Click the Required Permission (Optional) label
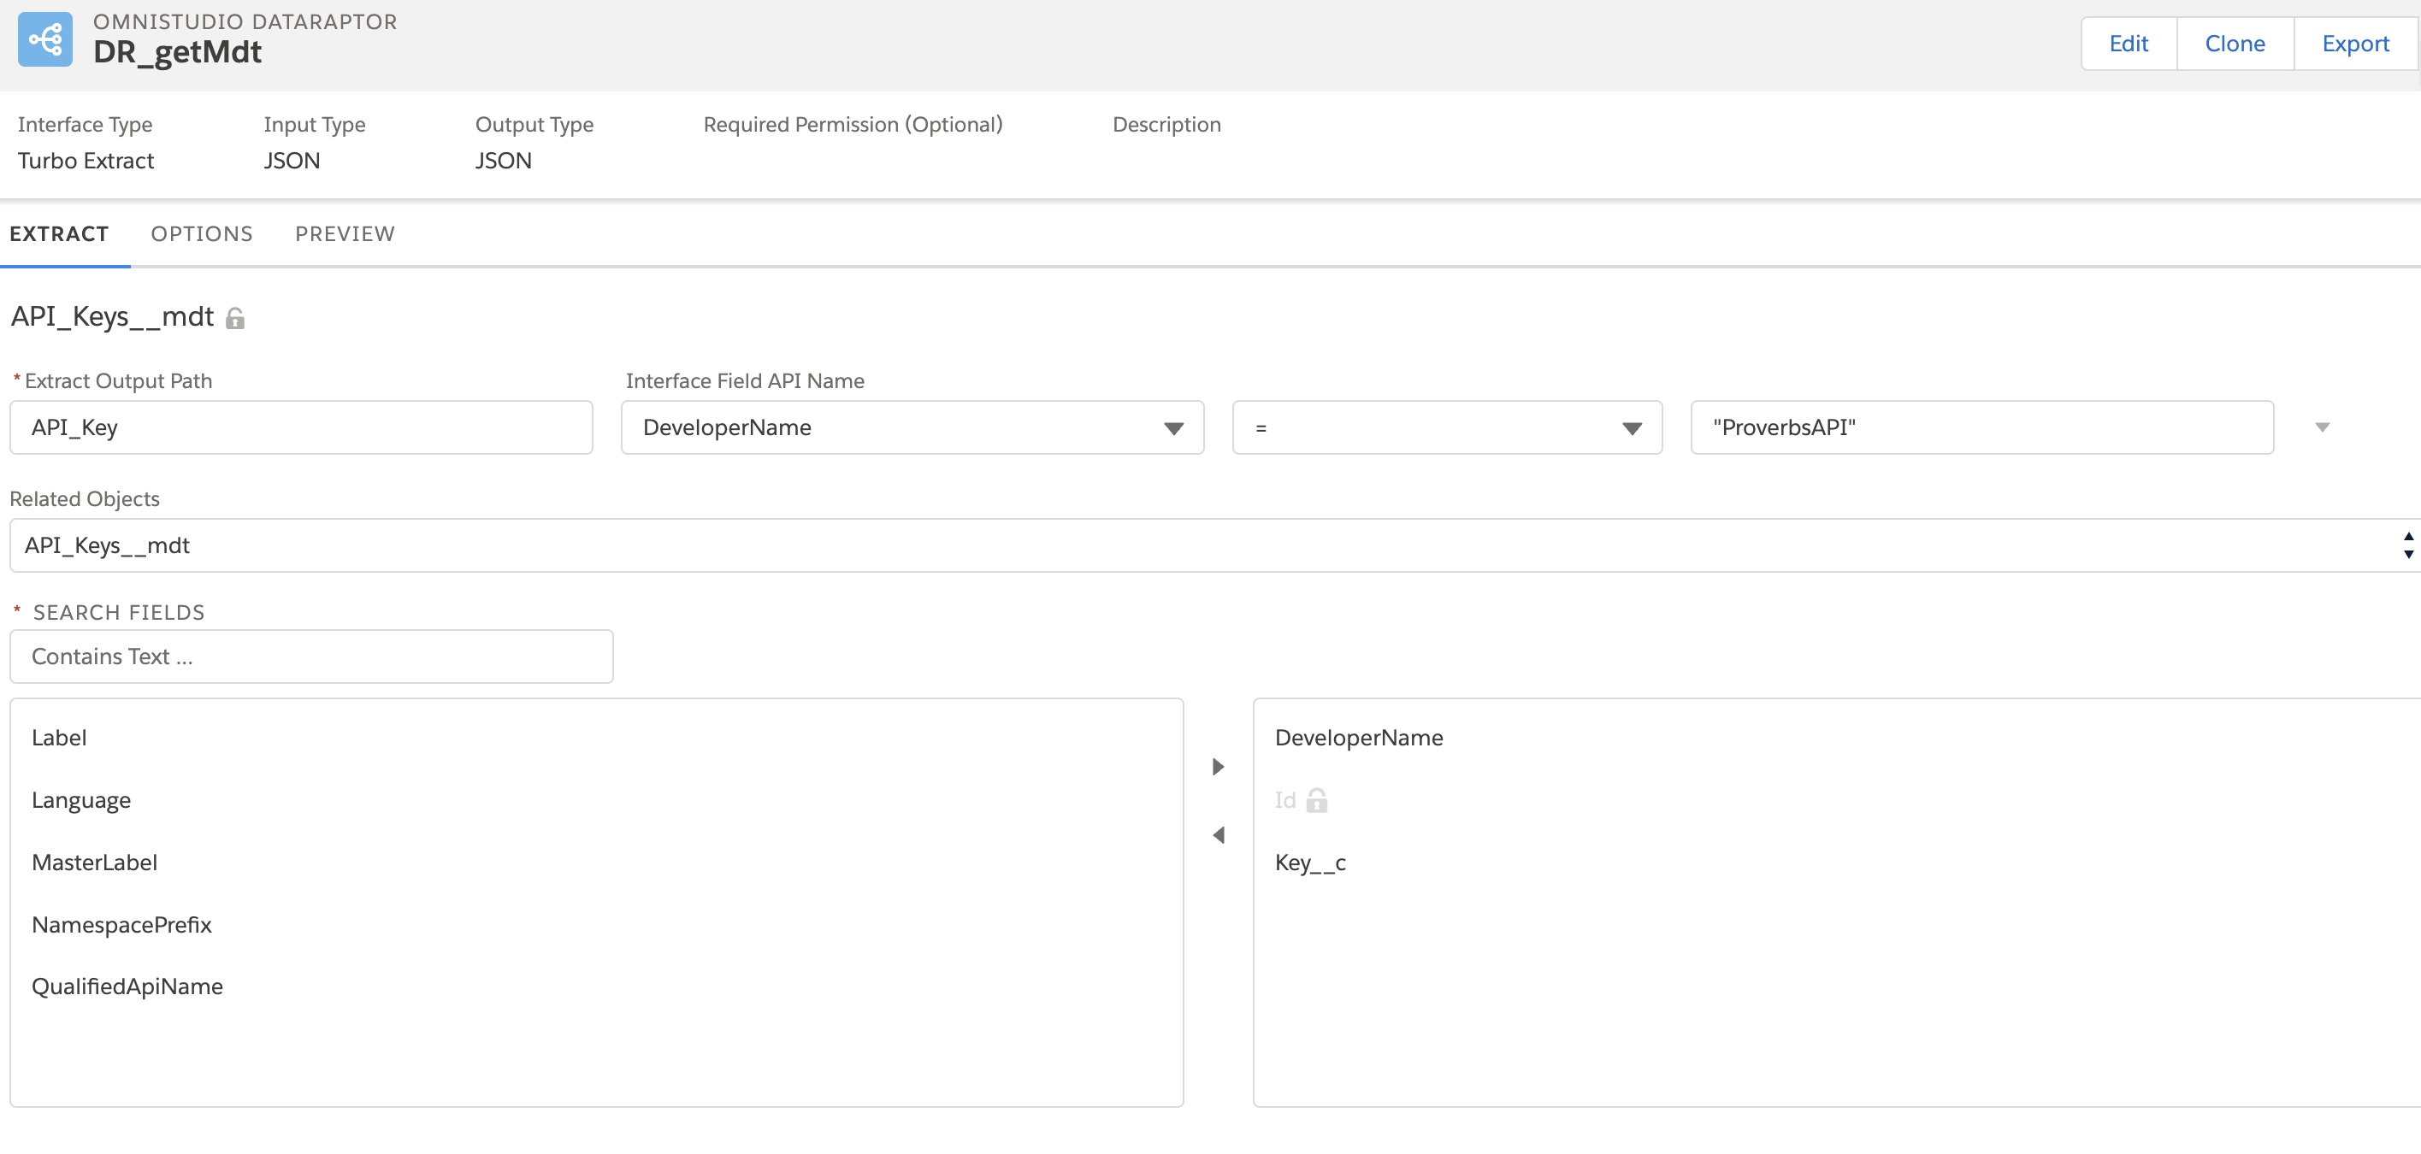The height and width of the screenshot is (1154, 2421). [853, 124]
